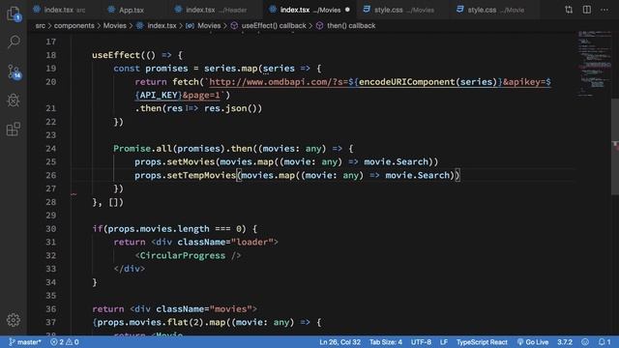Click line number 36 in the gutter
Screen dimensions: 619x348
coord(51,309)
